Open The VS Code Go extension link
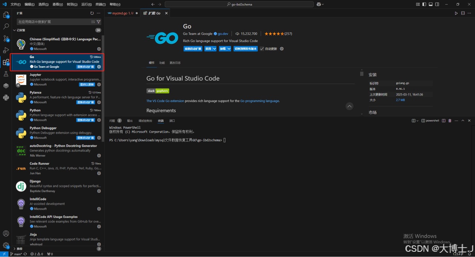475x257 pixels. pyautogui.click(x=165, y=101)
